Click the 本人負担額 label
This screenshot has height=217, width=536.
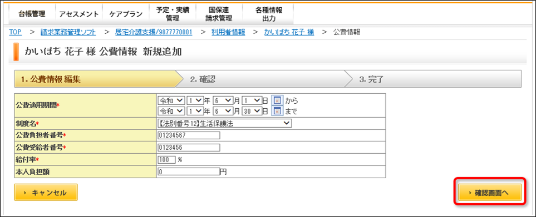[x=32, y=171]
